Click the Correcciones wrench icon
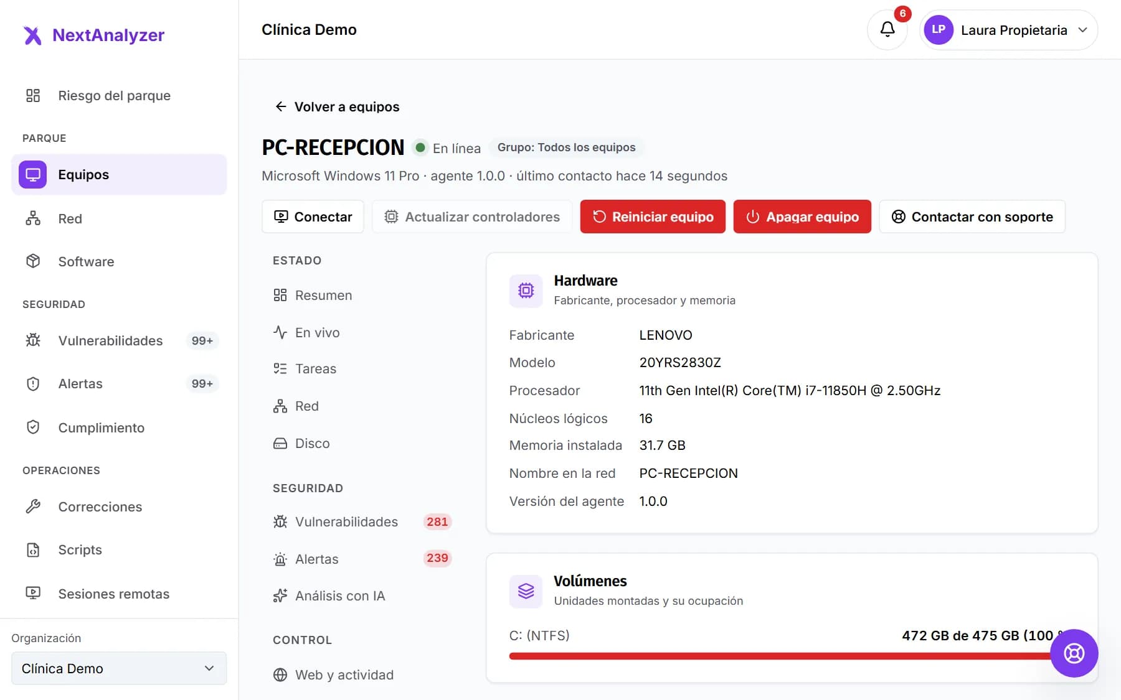The height and width of the screenshot is (700, 1121). coord(33,506)
